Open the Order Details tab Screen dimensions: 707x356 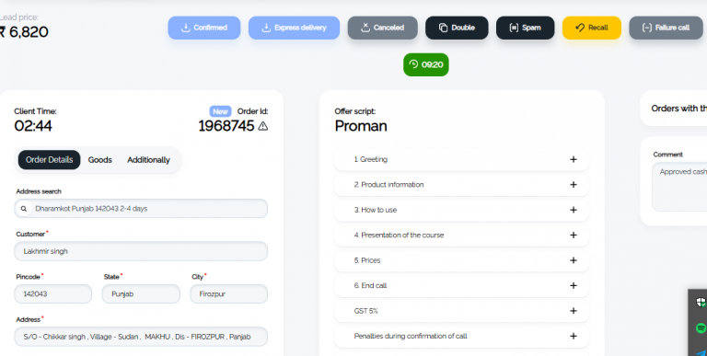coord(49,160)
